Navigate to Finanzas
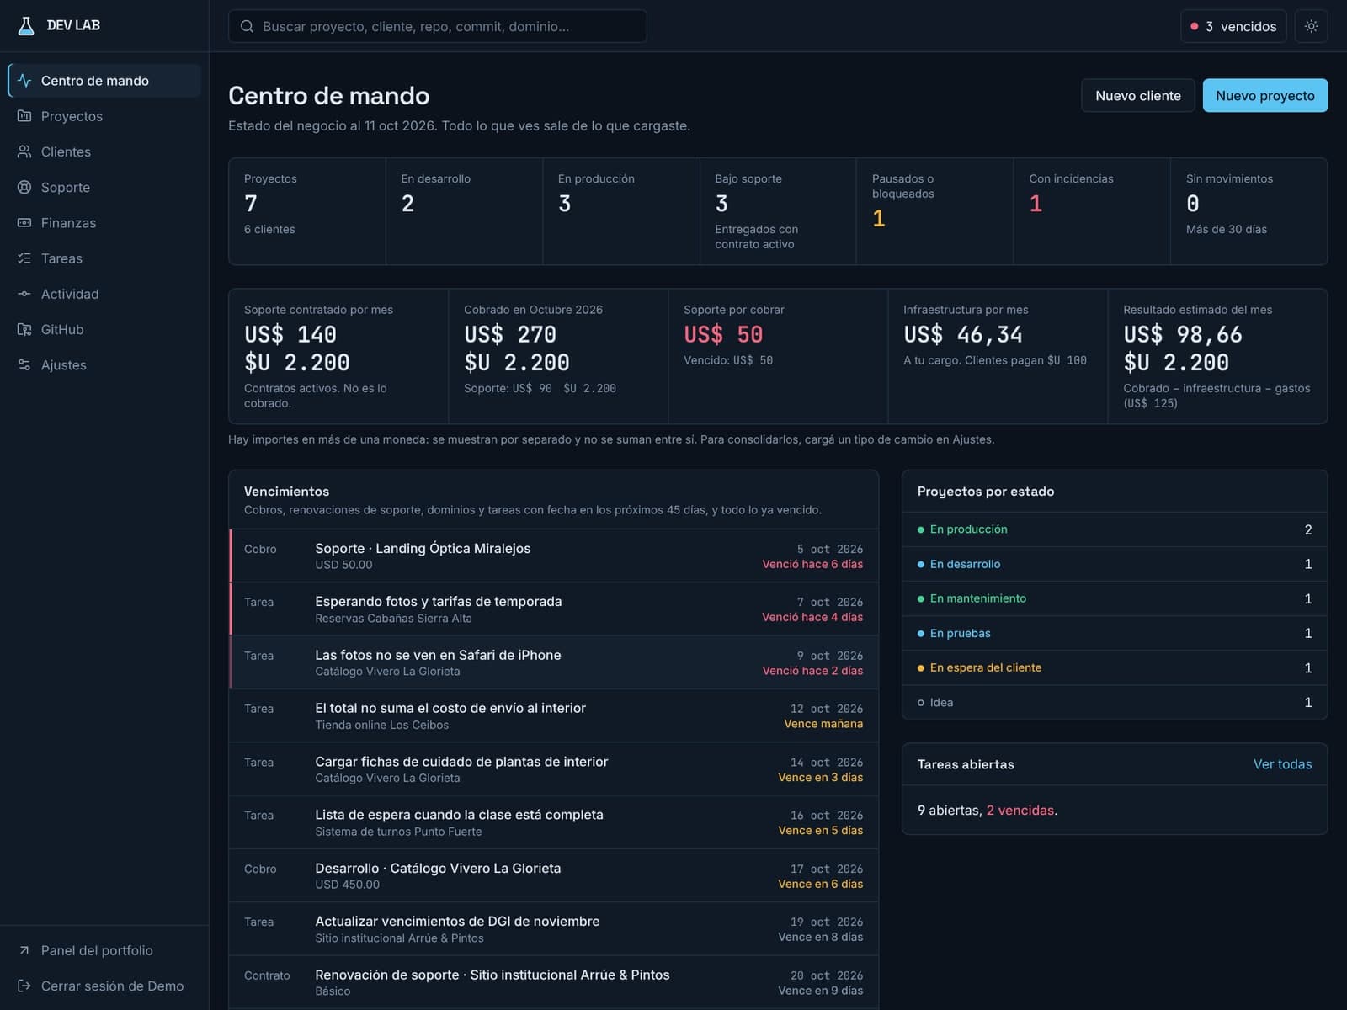 [x=104, y=222]
